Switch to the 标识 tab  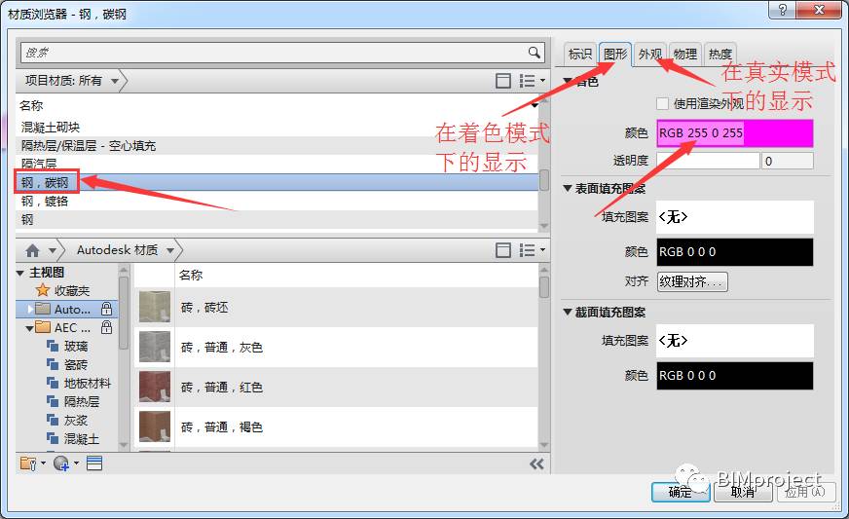(x=580, y=55)
